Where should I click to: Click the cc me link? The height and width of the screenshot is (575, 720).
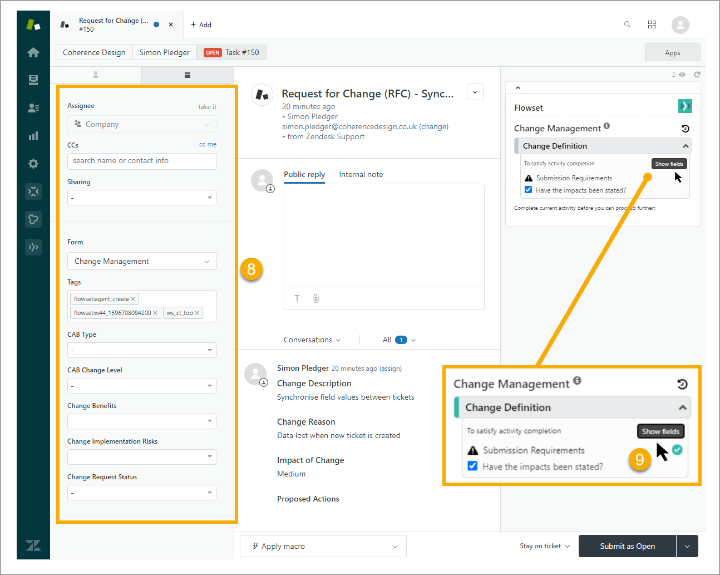coord(208,144)
